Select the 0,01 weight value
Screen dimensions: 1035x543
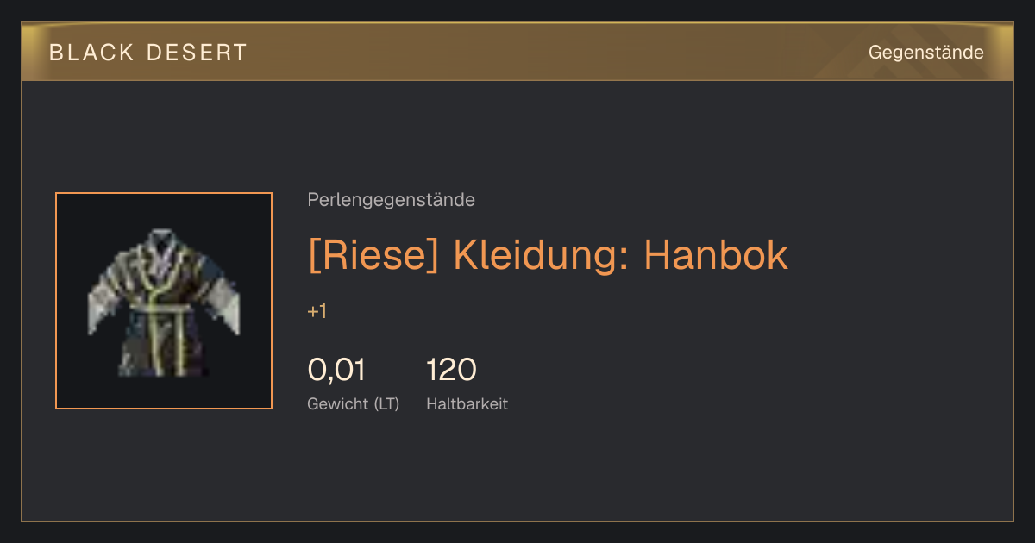(336, 370)
